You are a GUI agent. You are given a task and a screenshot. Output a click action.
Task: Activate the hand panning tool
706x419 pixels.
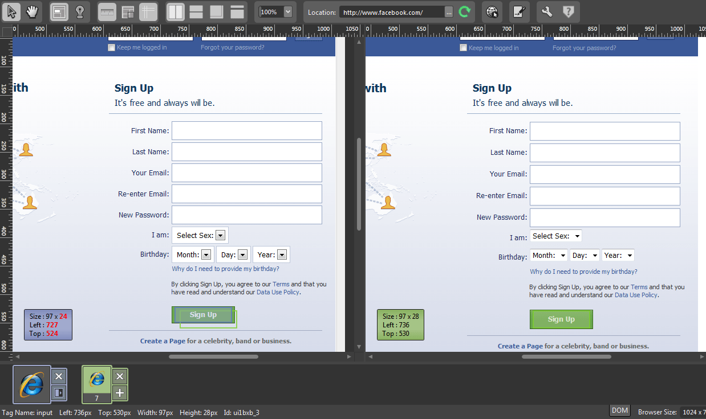[33, 11]
